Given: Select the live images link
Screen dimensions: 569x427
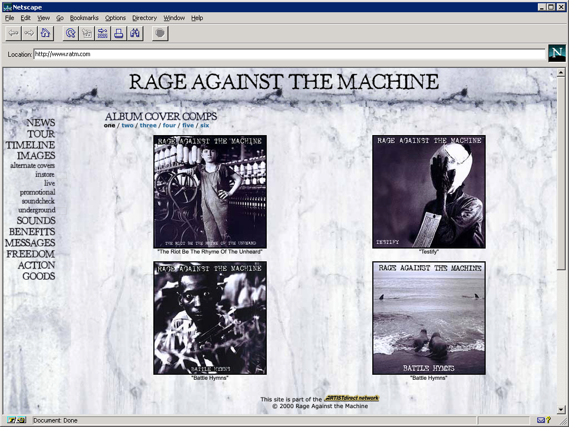Looking at the screenshot, I should (x=49, y=183).
